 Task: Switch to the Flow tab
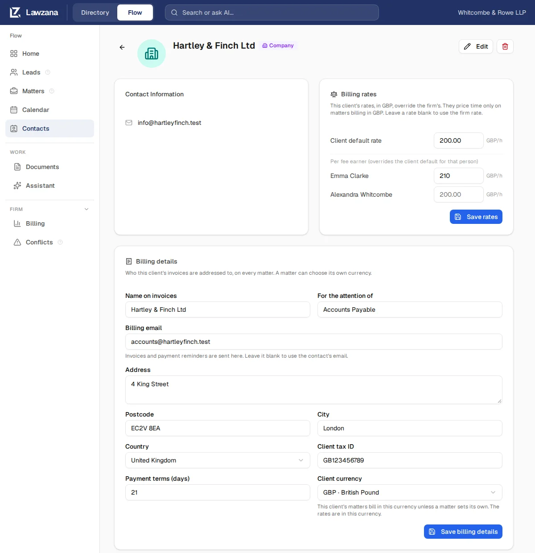(135, 12)
